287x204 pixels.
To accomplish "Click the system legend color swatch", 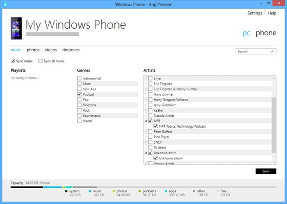I will [66, 191].
